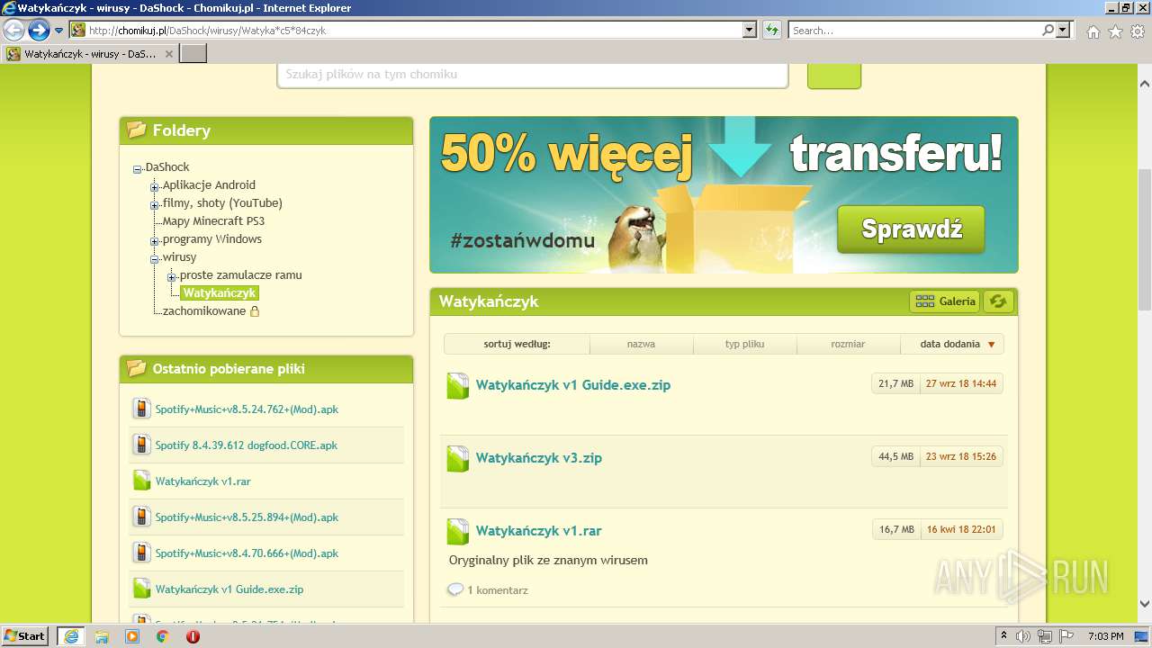Open the programy Windows folder
The width and height of the screenshot is (1152, 648).
(212, 238)
